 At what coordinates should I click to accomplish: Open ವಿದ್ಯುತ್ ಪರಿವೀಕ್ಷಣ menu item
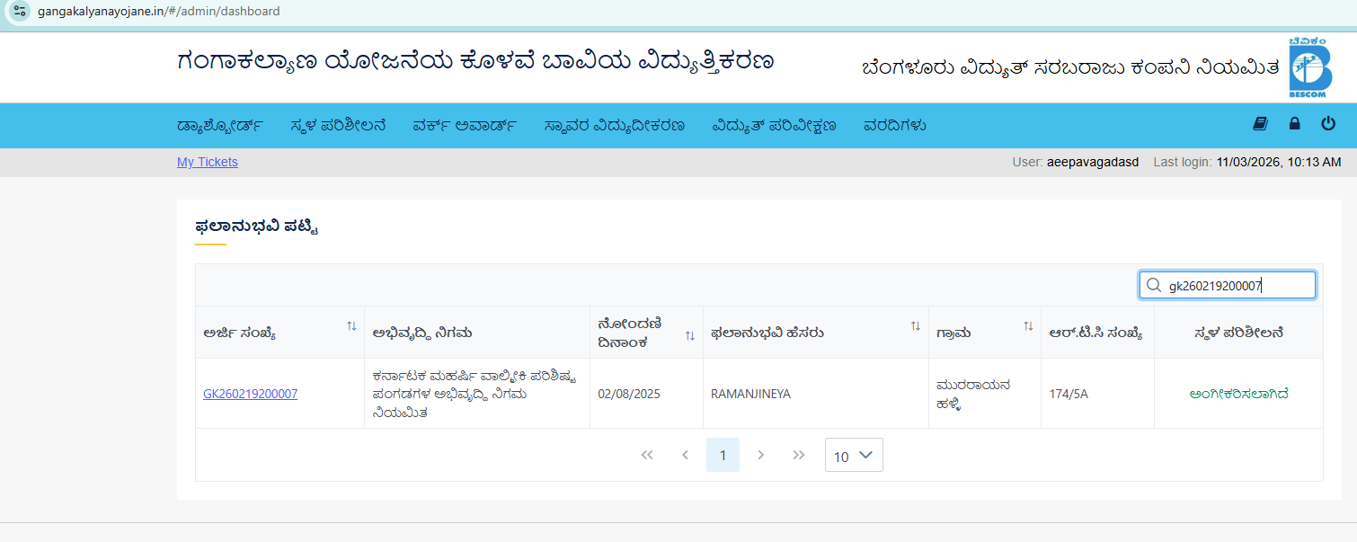(774, 126)
